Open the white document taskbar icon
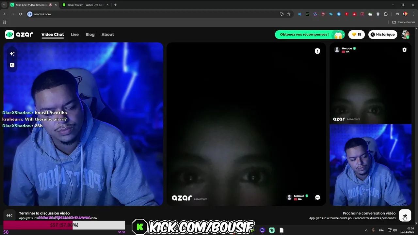 [x=281, y=230]
